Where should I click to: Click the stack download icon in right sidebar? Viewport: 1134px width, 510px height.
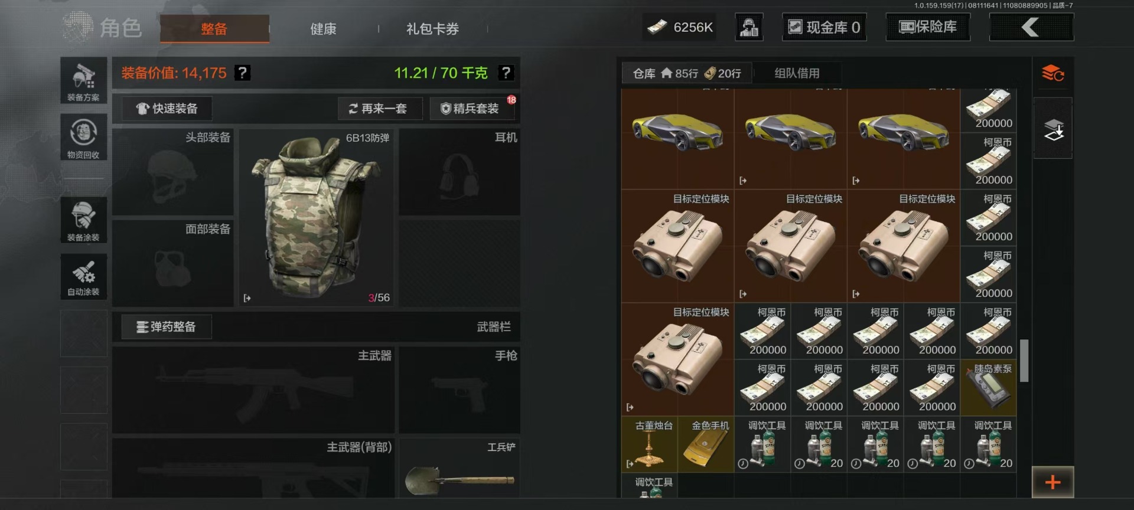coord(1052,129)
